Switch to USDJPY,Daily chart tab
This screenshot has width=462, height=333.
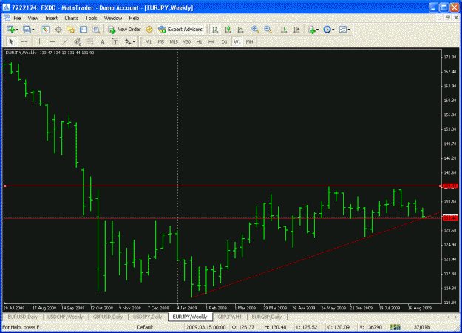[148, 317]
